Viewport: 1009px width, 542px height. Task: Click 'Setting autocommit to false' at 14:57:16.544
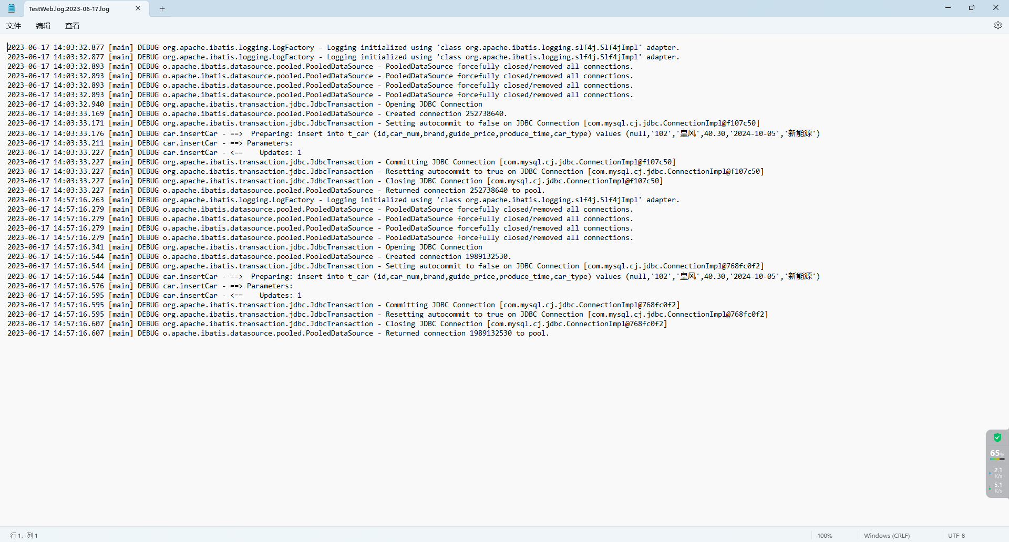(x=442, y=266)
